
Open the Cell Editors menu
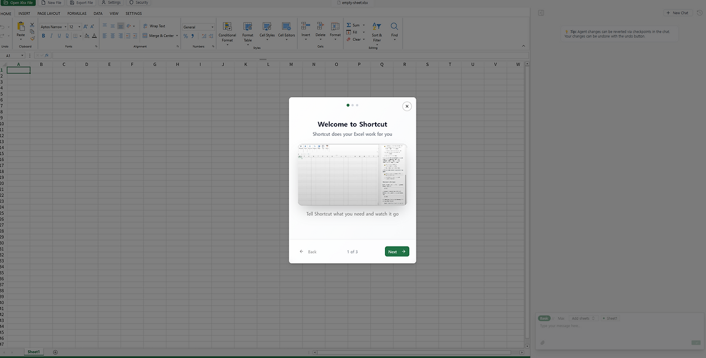(286, 32)
